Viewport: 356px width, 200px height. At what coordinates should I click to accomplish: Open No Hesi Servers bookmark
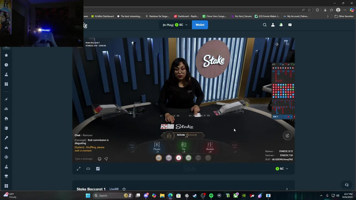[x=241, y=16]
